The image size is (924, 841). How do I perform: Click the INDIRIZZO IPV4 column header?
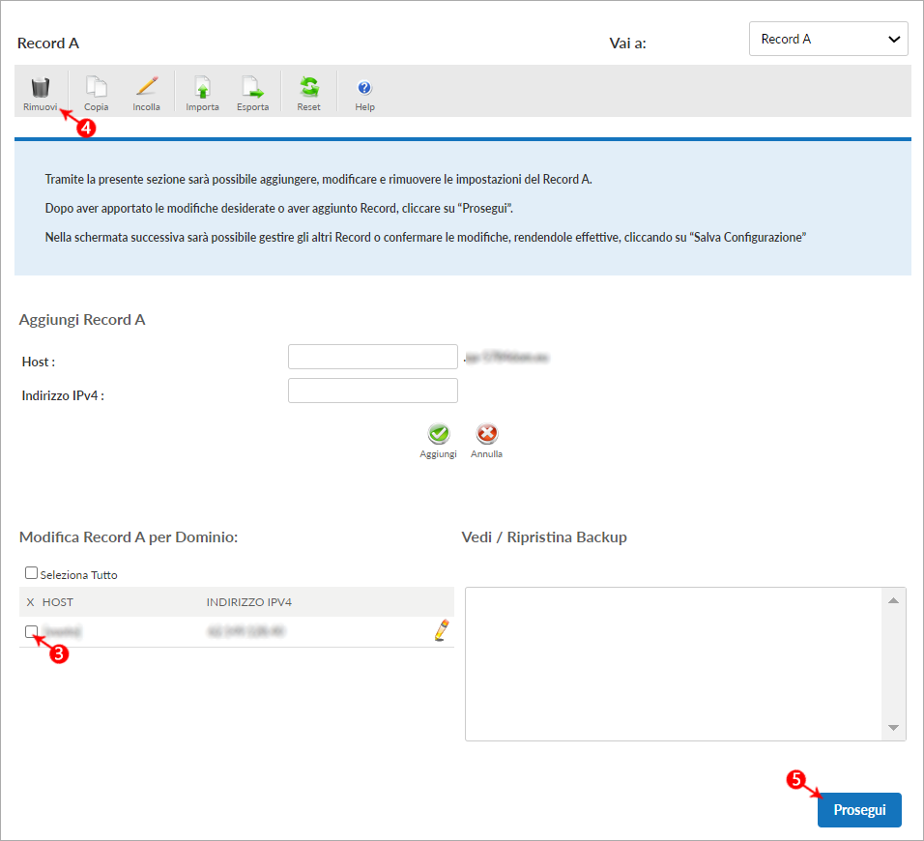[248, 602]
